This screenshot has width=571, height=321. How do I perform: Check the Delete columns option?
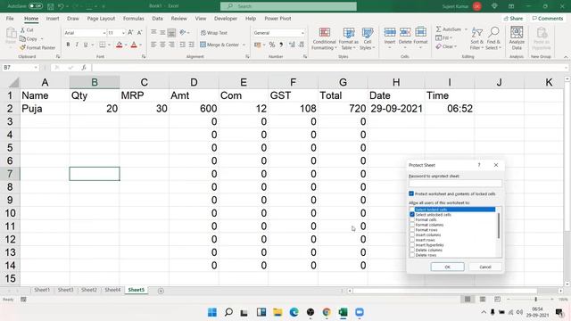tap(412, 250)
